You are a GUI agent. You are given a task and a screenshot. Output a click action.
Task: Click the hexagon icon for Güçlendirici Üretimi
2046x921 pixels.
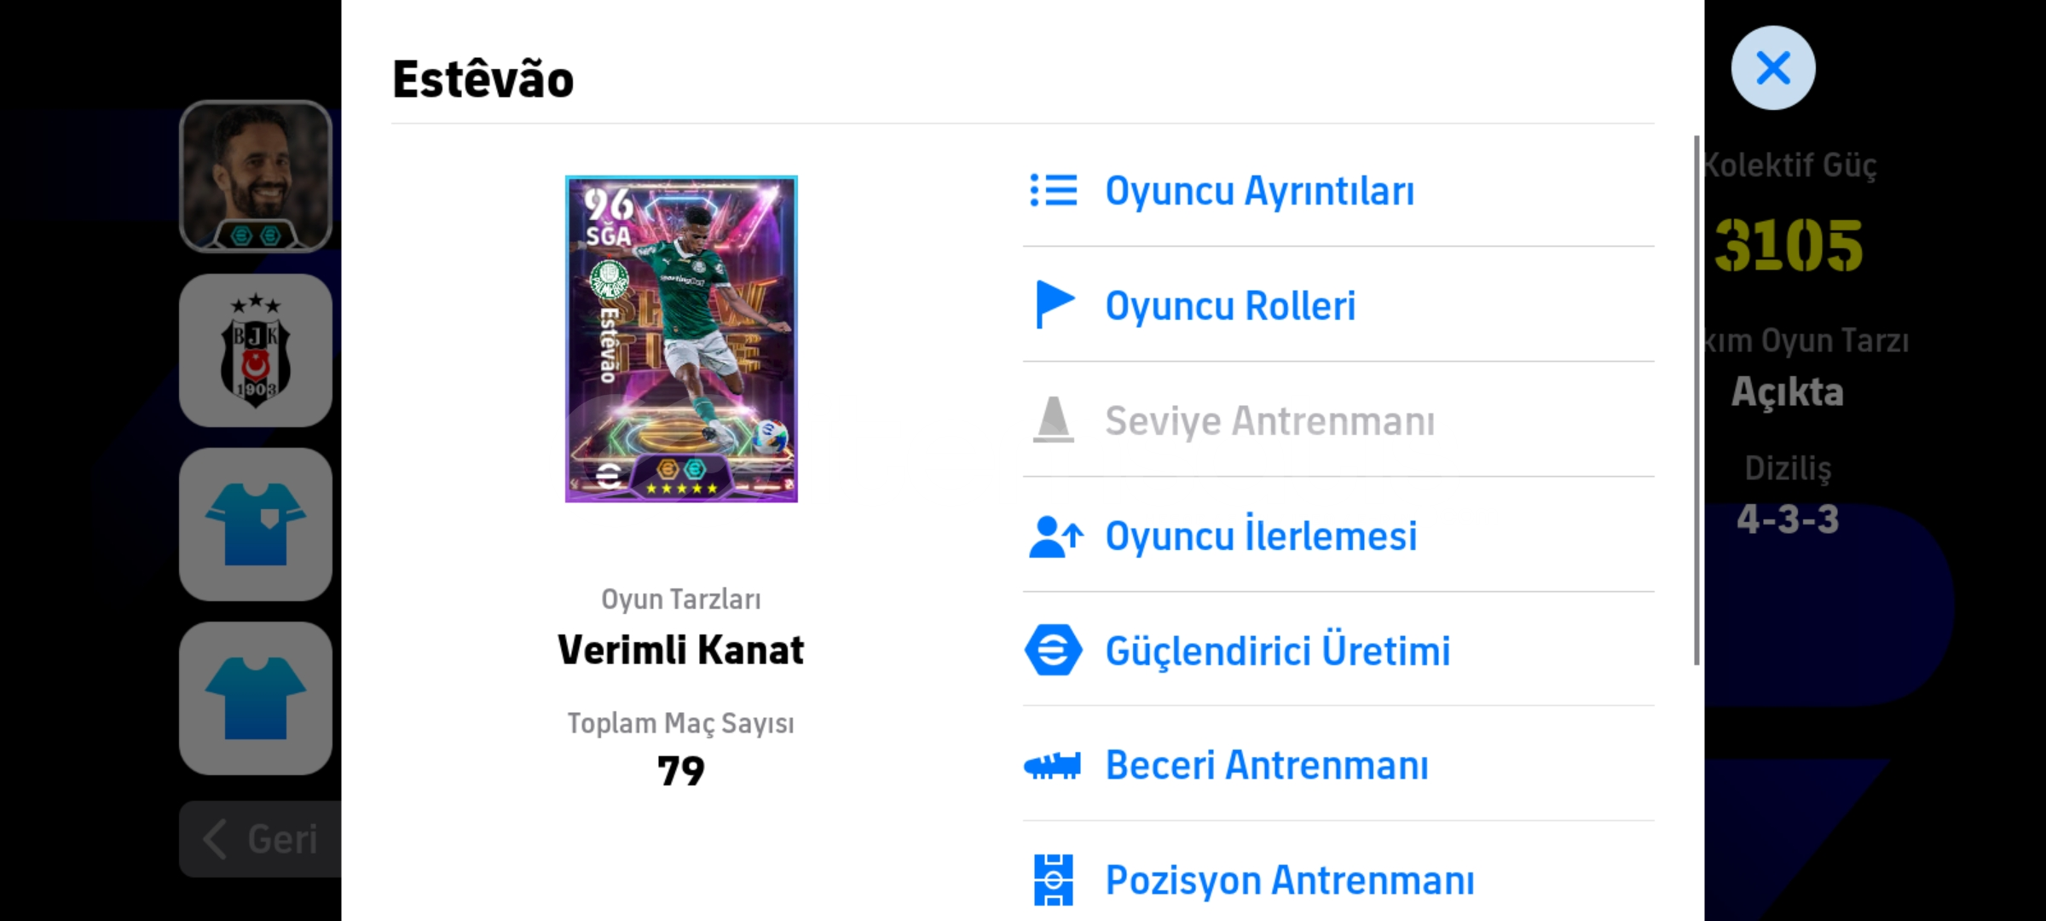click(1054, 651)
